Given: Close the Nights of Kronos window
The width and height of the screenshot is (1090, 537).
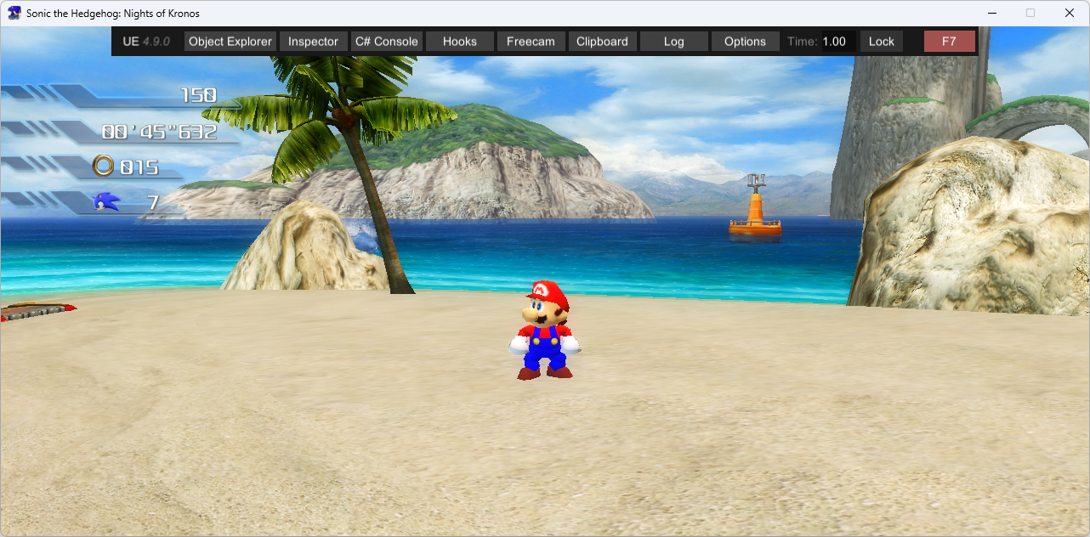Looking at the screenshot, I should coord(1070,14).
